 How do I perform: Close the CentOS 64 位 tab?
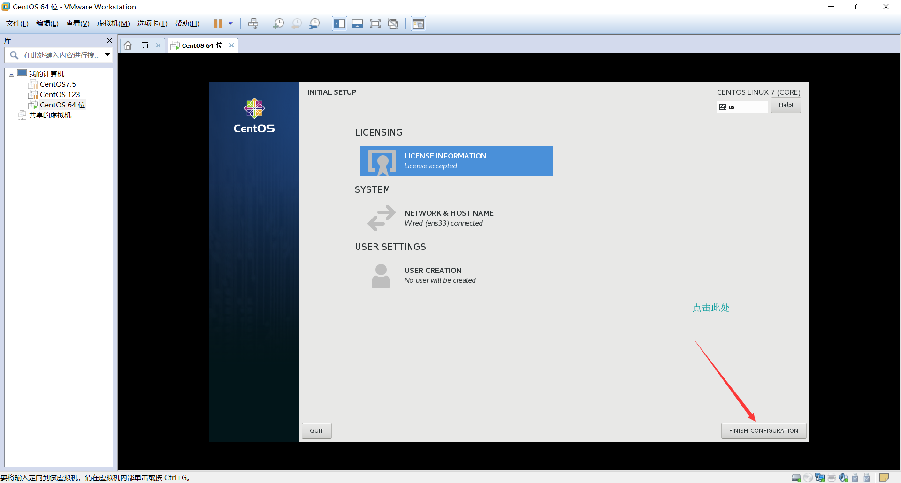coord(231,45)
